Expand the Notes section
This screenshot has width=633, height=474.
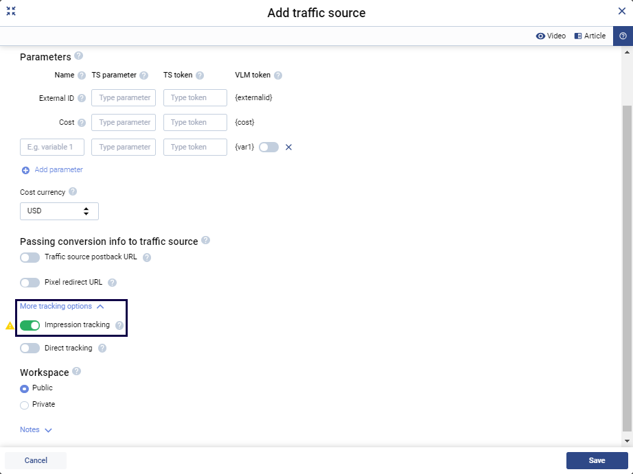click(36, 430)
